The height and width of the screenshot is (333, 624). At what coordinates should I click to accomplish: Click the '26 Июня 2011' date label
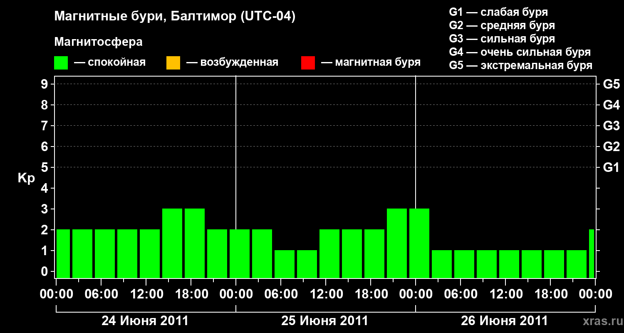505,321
